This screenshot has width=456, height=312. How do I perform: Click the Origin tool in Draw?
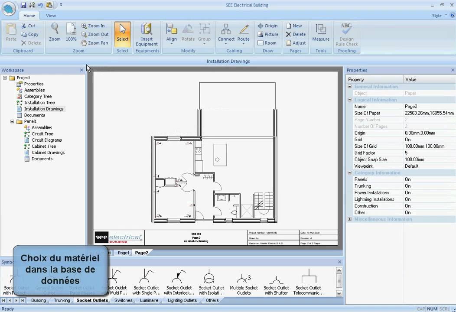[267, 26]
